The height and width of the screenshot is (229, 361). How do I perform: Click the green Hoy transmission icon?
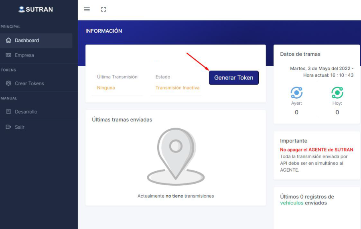click(337, 93)
